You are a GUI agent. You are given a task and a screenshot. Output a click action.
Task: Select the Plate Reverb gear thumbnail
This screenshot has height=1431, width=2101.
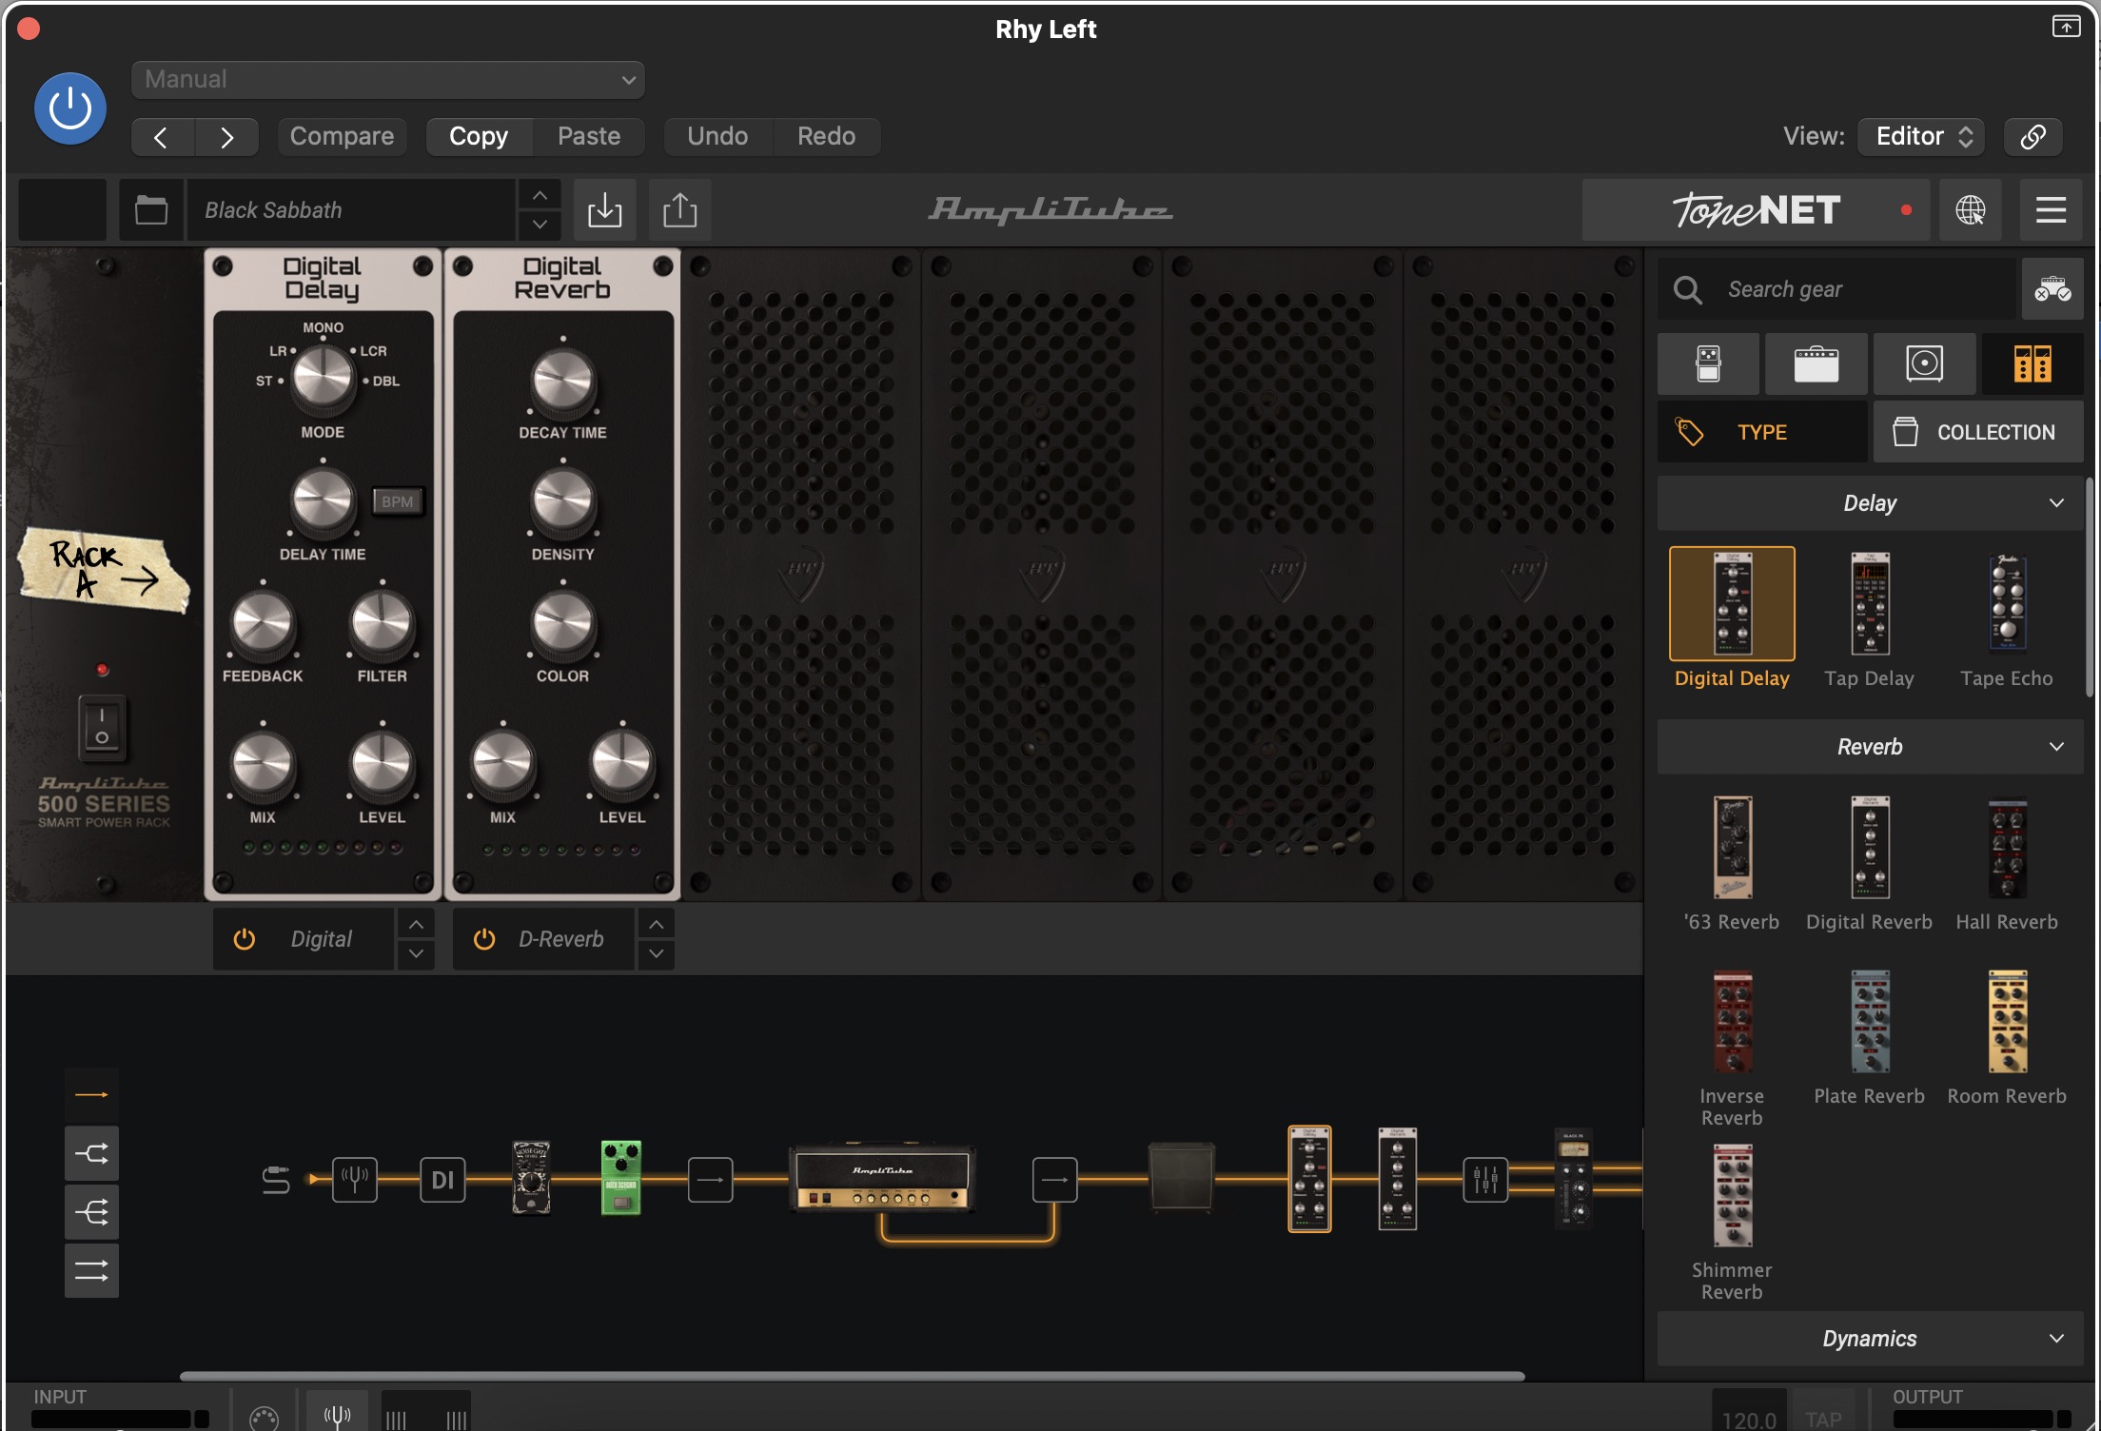coord(1870,1022)
